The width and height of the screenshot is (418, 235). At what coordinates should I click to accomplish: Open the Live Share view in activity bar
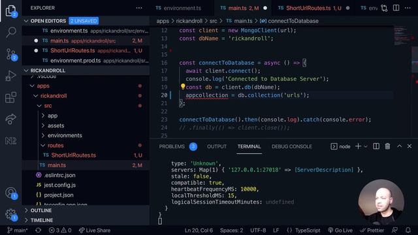tap(10, 119)
